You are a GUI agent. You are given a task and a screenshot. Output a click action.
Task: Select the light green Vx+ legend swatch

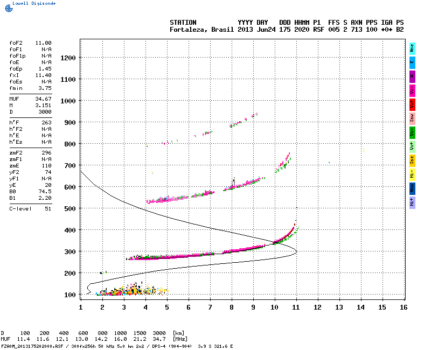click(x=412, y=146)
